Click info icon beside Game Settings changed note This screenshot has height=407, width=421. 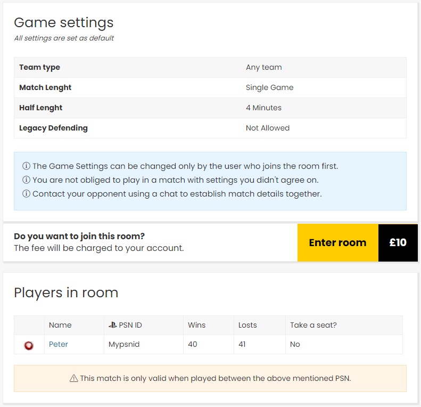(26, 166)
